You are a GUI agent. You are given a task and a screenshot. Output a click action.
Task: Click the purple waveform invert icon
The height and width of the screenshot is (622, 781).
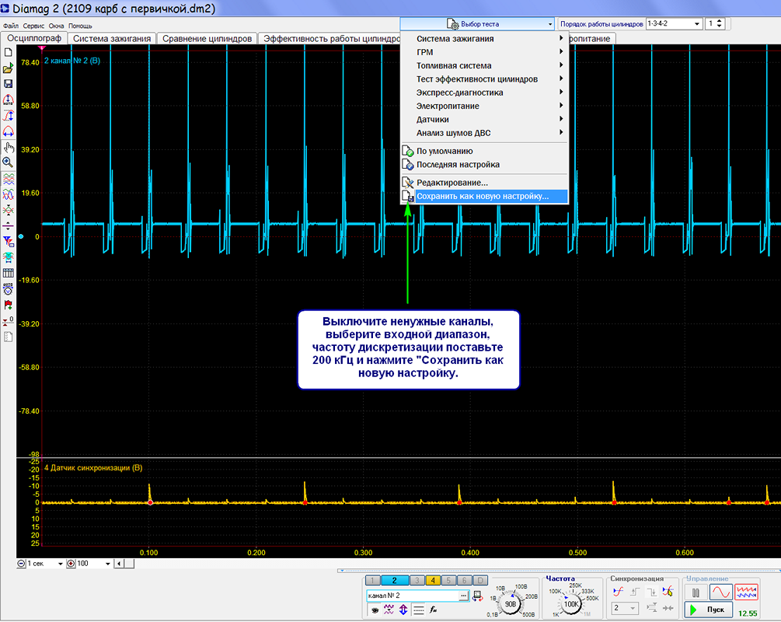point(389,610)
